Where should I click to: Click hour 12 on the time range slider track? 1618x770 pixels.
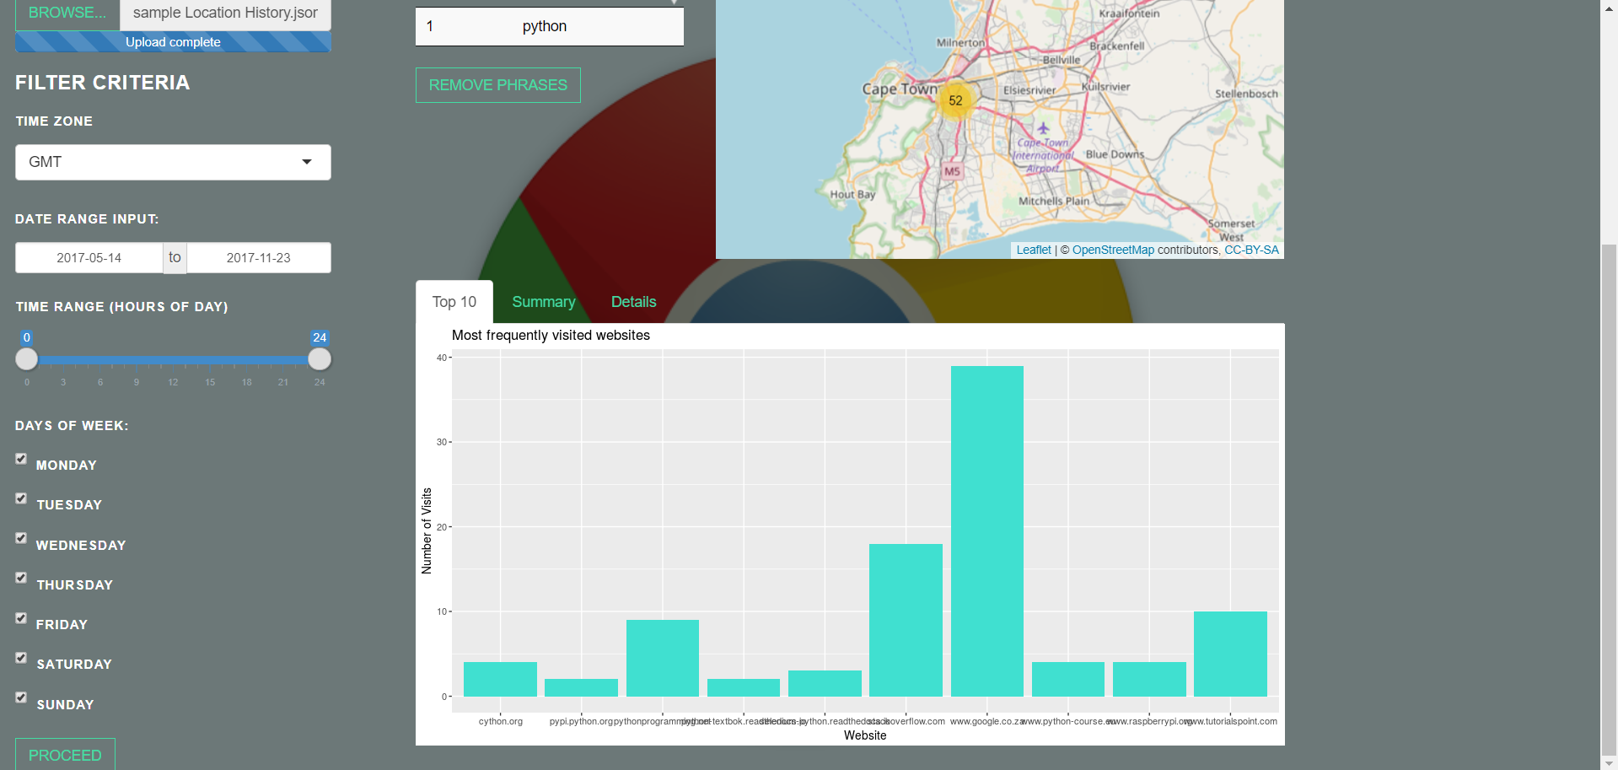click(x=173, y=360)
